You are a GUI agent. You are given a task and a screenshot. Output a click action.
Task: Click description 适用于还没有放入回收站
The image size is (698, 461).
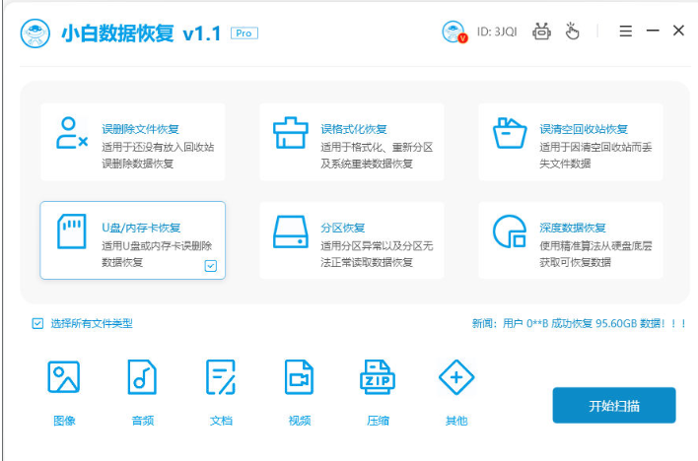(158, 148)
